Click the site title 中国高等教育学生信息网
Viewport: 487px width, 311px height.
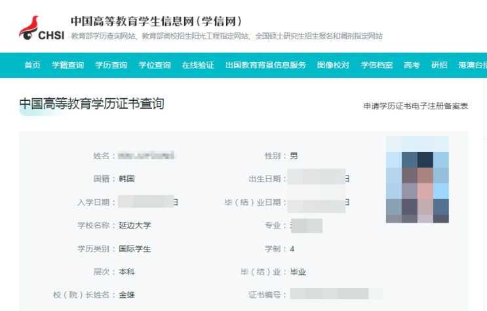(156, 22)
